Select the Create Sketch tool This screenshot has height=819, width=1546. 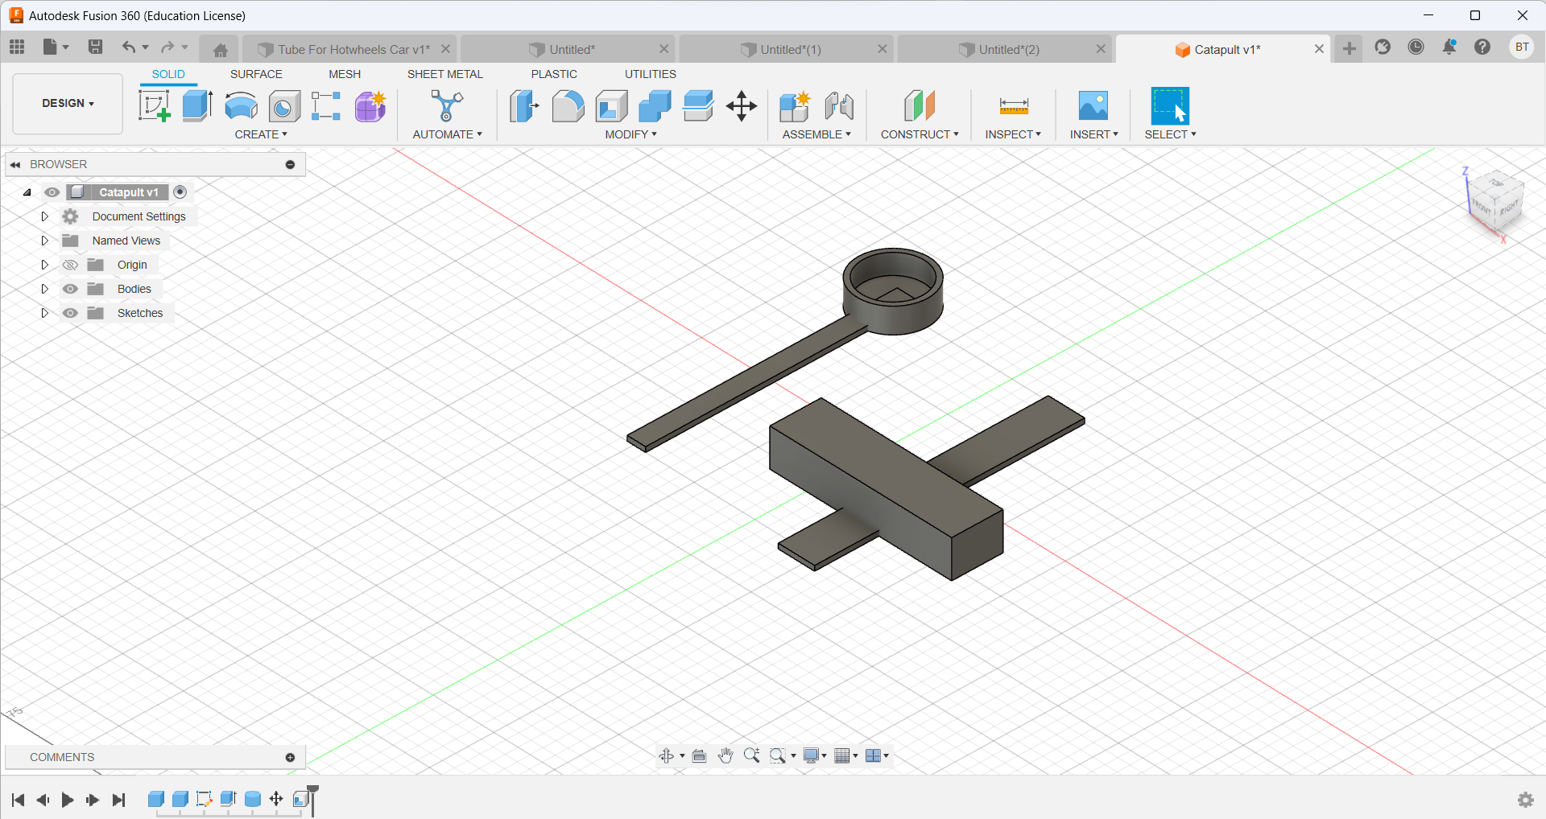154,105
